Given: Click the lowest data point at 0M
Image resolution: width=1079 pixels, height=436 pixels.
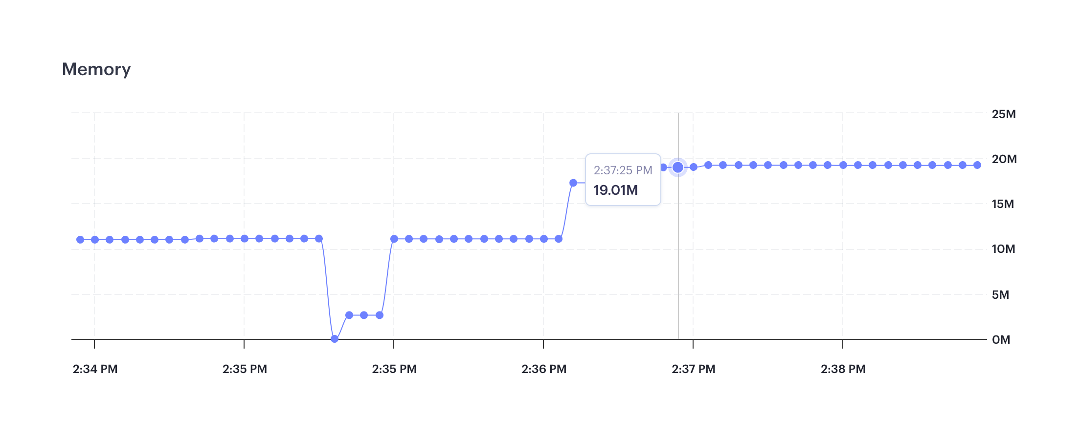Looking at the screenshot, I should point(335,339).
